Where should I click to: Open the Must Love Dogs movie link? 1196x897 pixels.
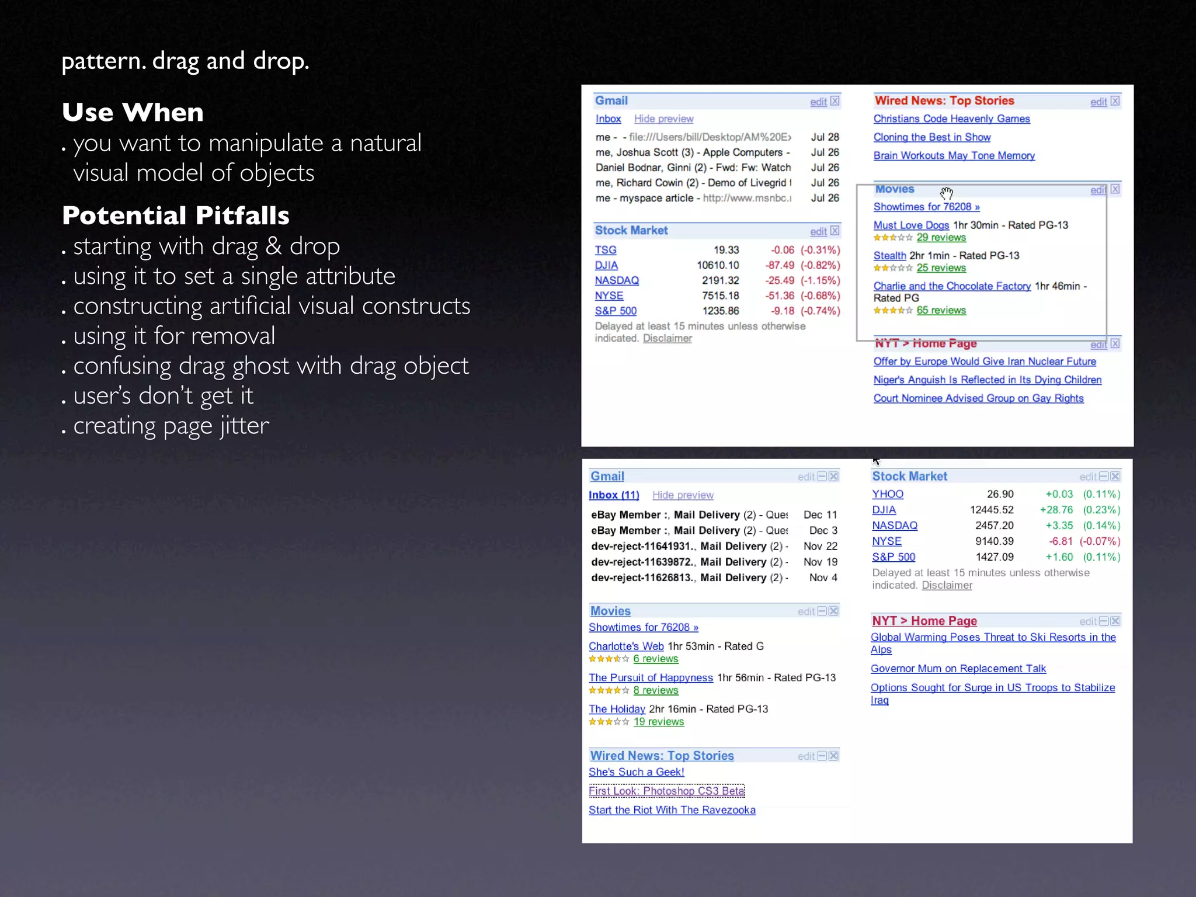click(911, 225)
